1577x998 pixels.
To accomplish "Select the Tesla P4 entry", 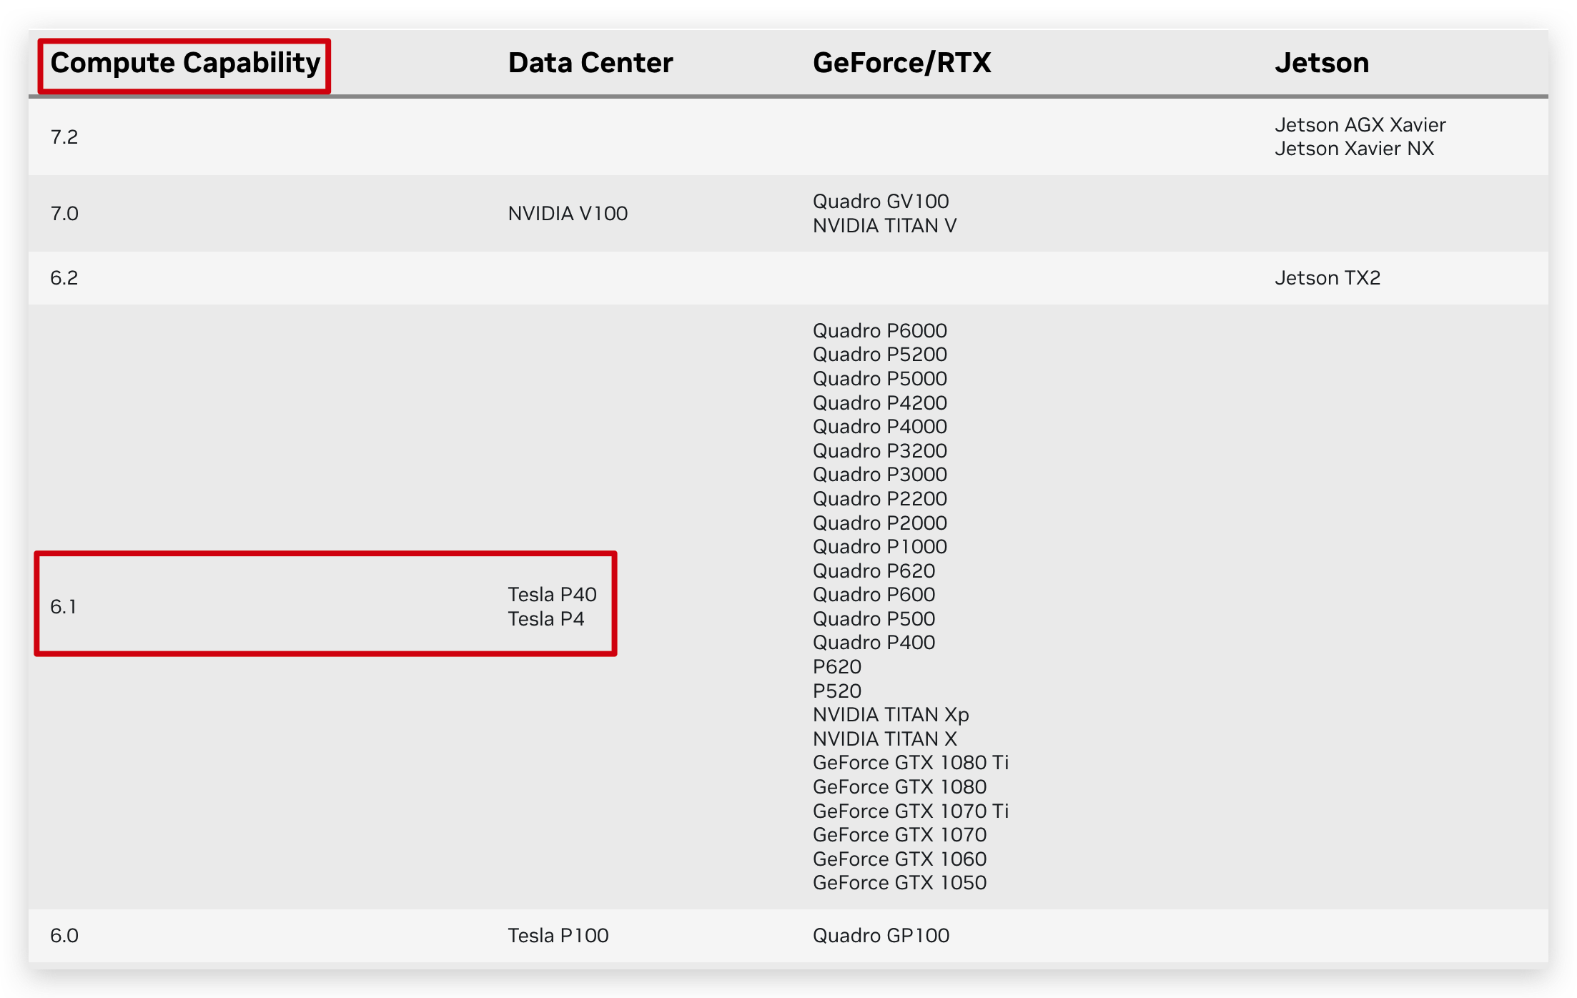I will [547, 618].
